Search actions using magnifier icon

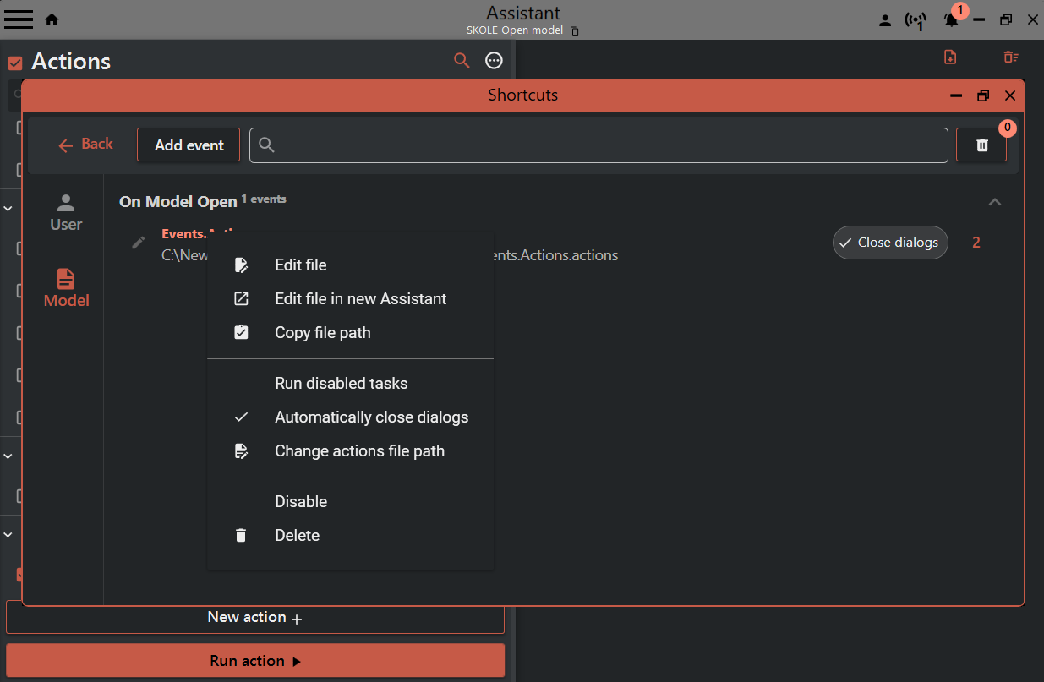tap(462, 61)
